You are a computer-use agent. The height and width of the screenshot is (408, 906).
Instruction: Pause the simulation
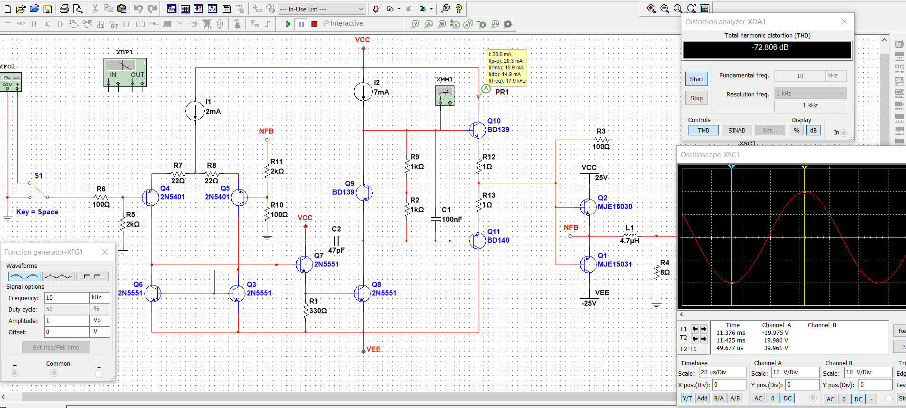(301, 24)
